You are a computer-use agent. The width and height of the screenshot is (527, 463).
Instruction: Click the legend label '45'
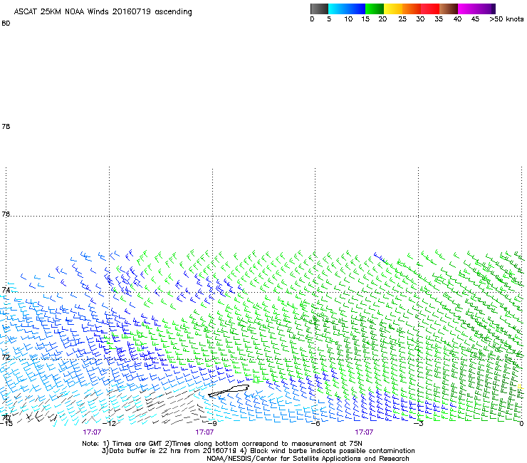coord(475,19)
